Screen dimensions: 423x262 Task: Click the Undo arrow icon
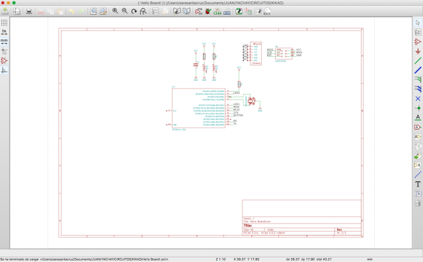[x=72, y=11]
